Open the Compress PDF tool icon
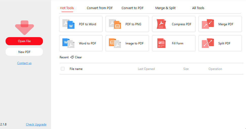246x129 pixels. (x=161, y=24)
